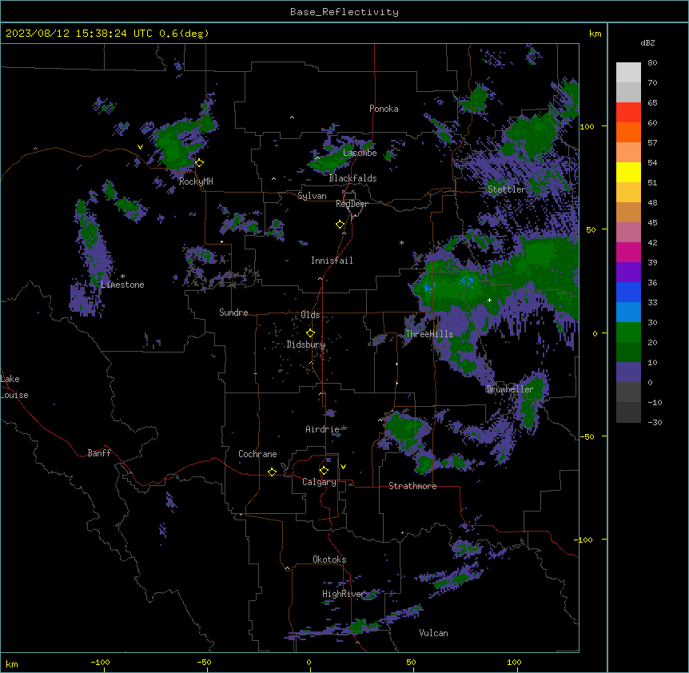Click the Drumheller city label

pos(510,389)
